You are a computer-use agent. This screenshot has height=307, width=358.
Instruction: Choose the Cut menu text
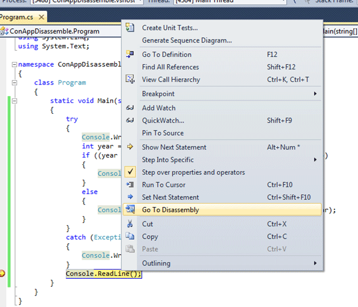[147, 224]
